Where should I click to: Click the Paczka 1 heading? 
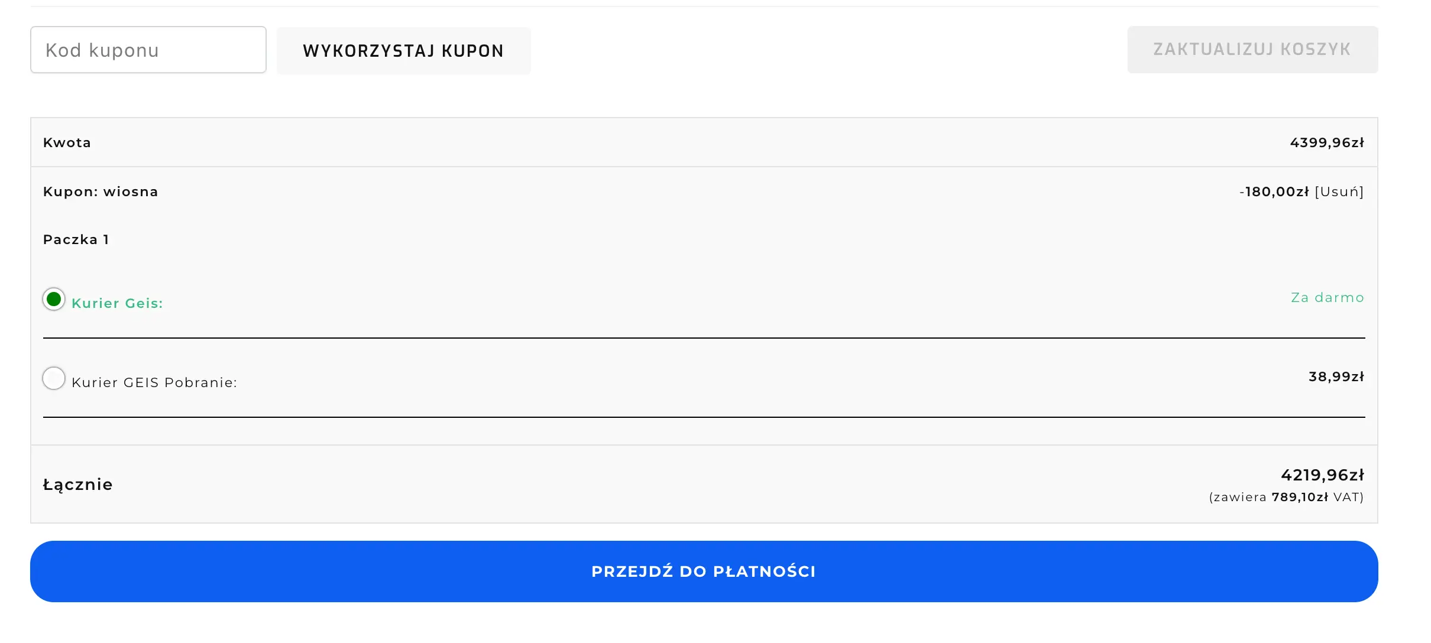[x=76, y=240]
